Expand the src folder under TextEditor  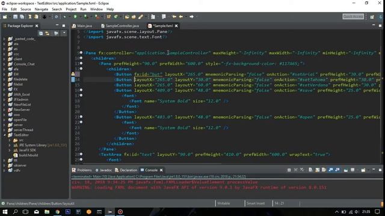point(10,140)
